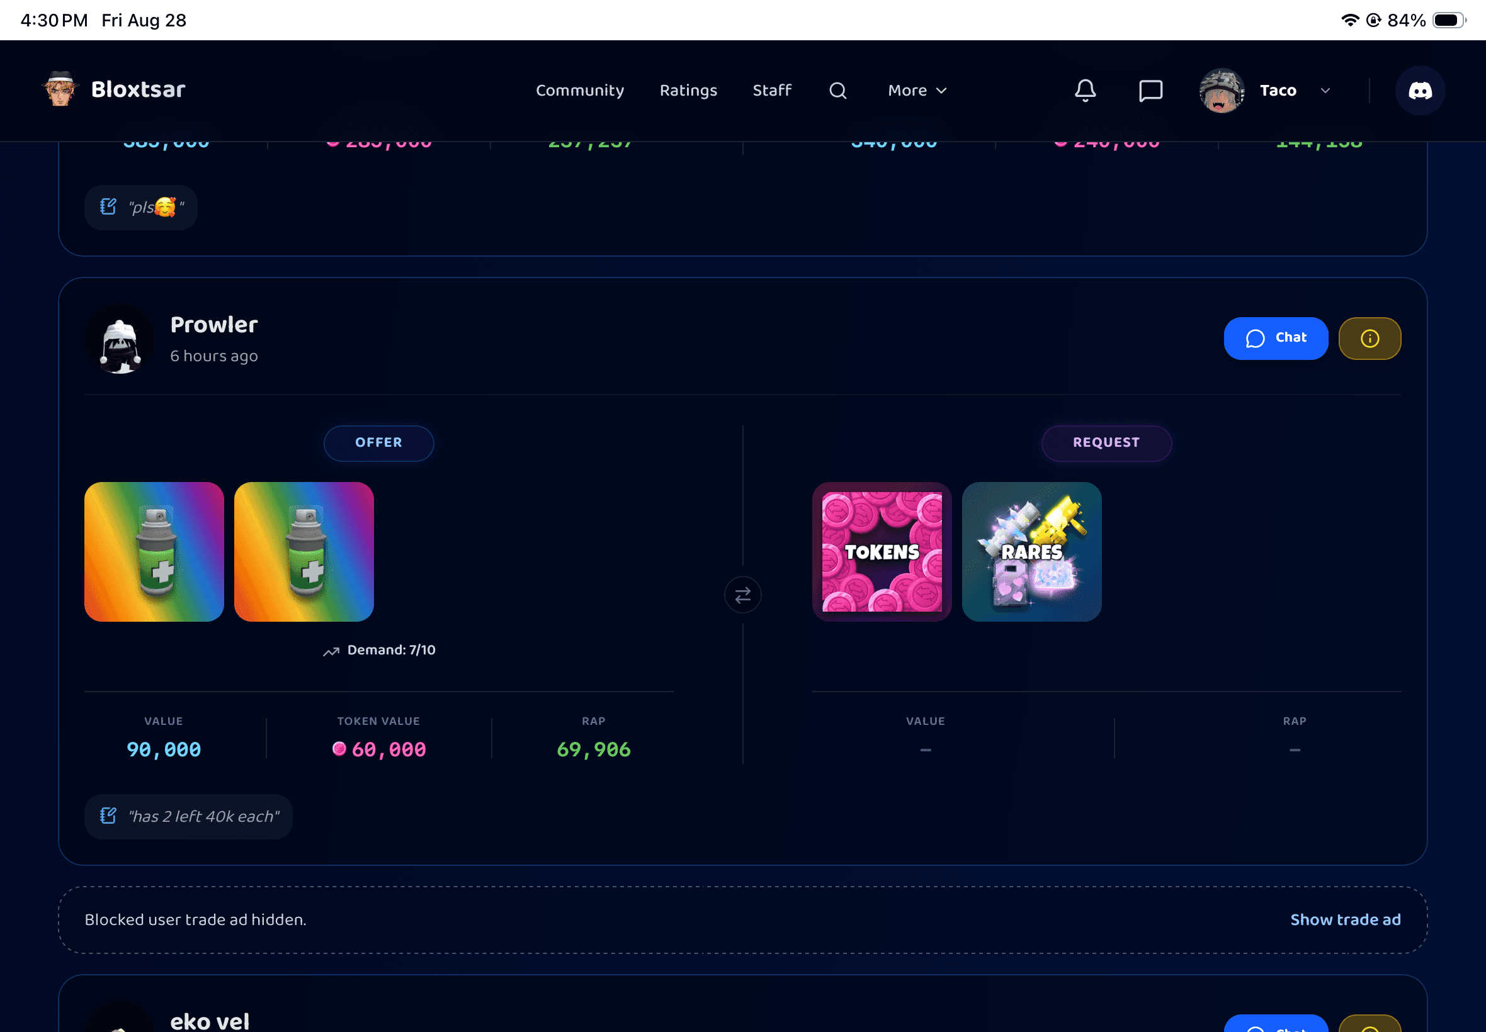Click the "6 hours ago" timestamp
This screenshot has height=1032, width=1486.
214,356
